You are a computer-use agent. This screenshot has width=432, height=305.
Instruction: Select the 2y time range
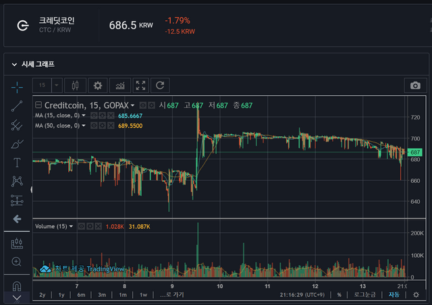[x=43, y=295]
